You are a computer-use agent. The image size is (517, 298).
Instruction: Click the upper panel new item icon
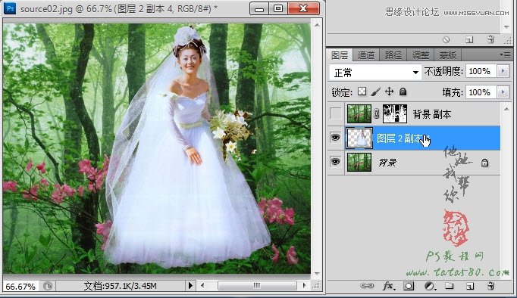469,40
